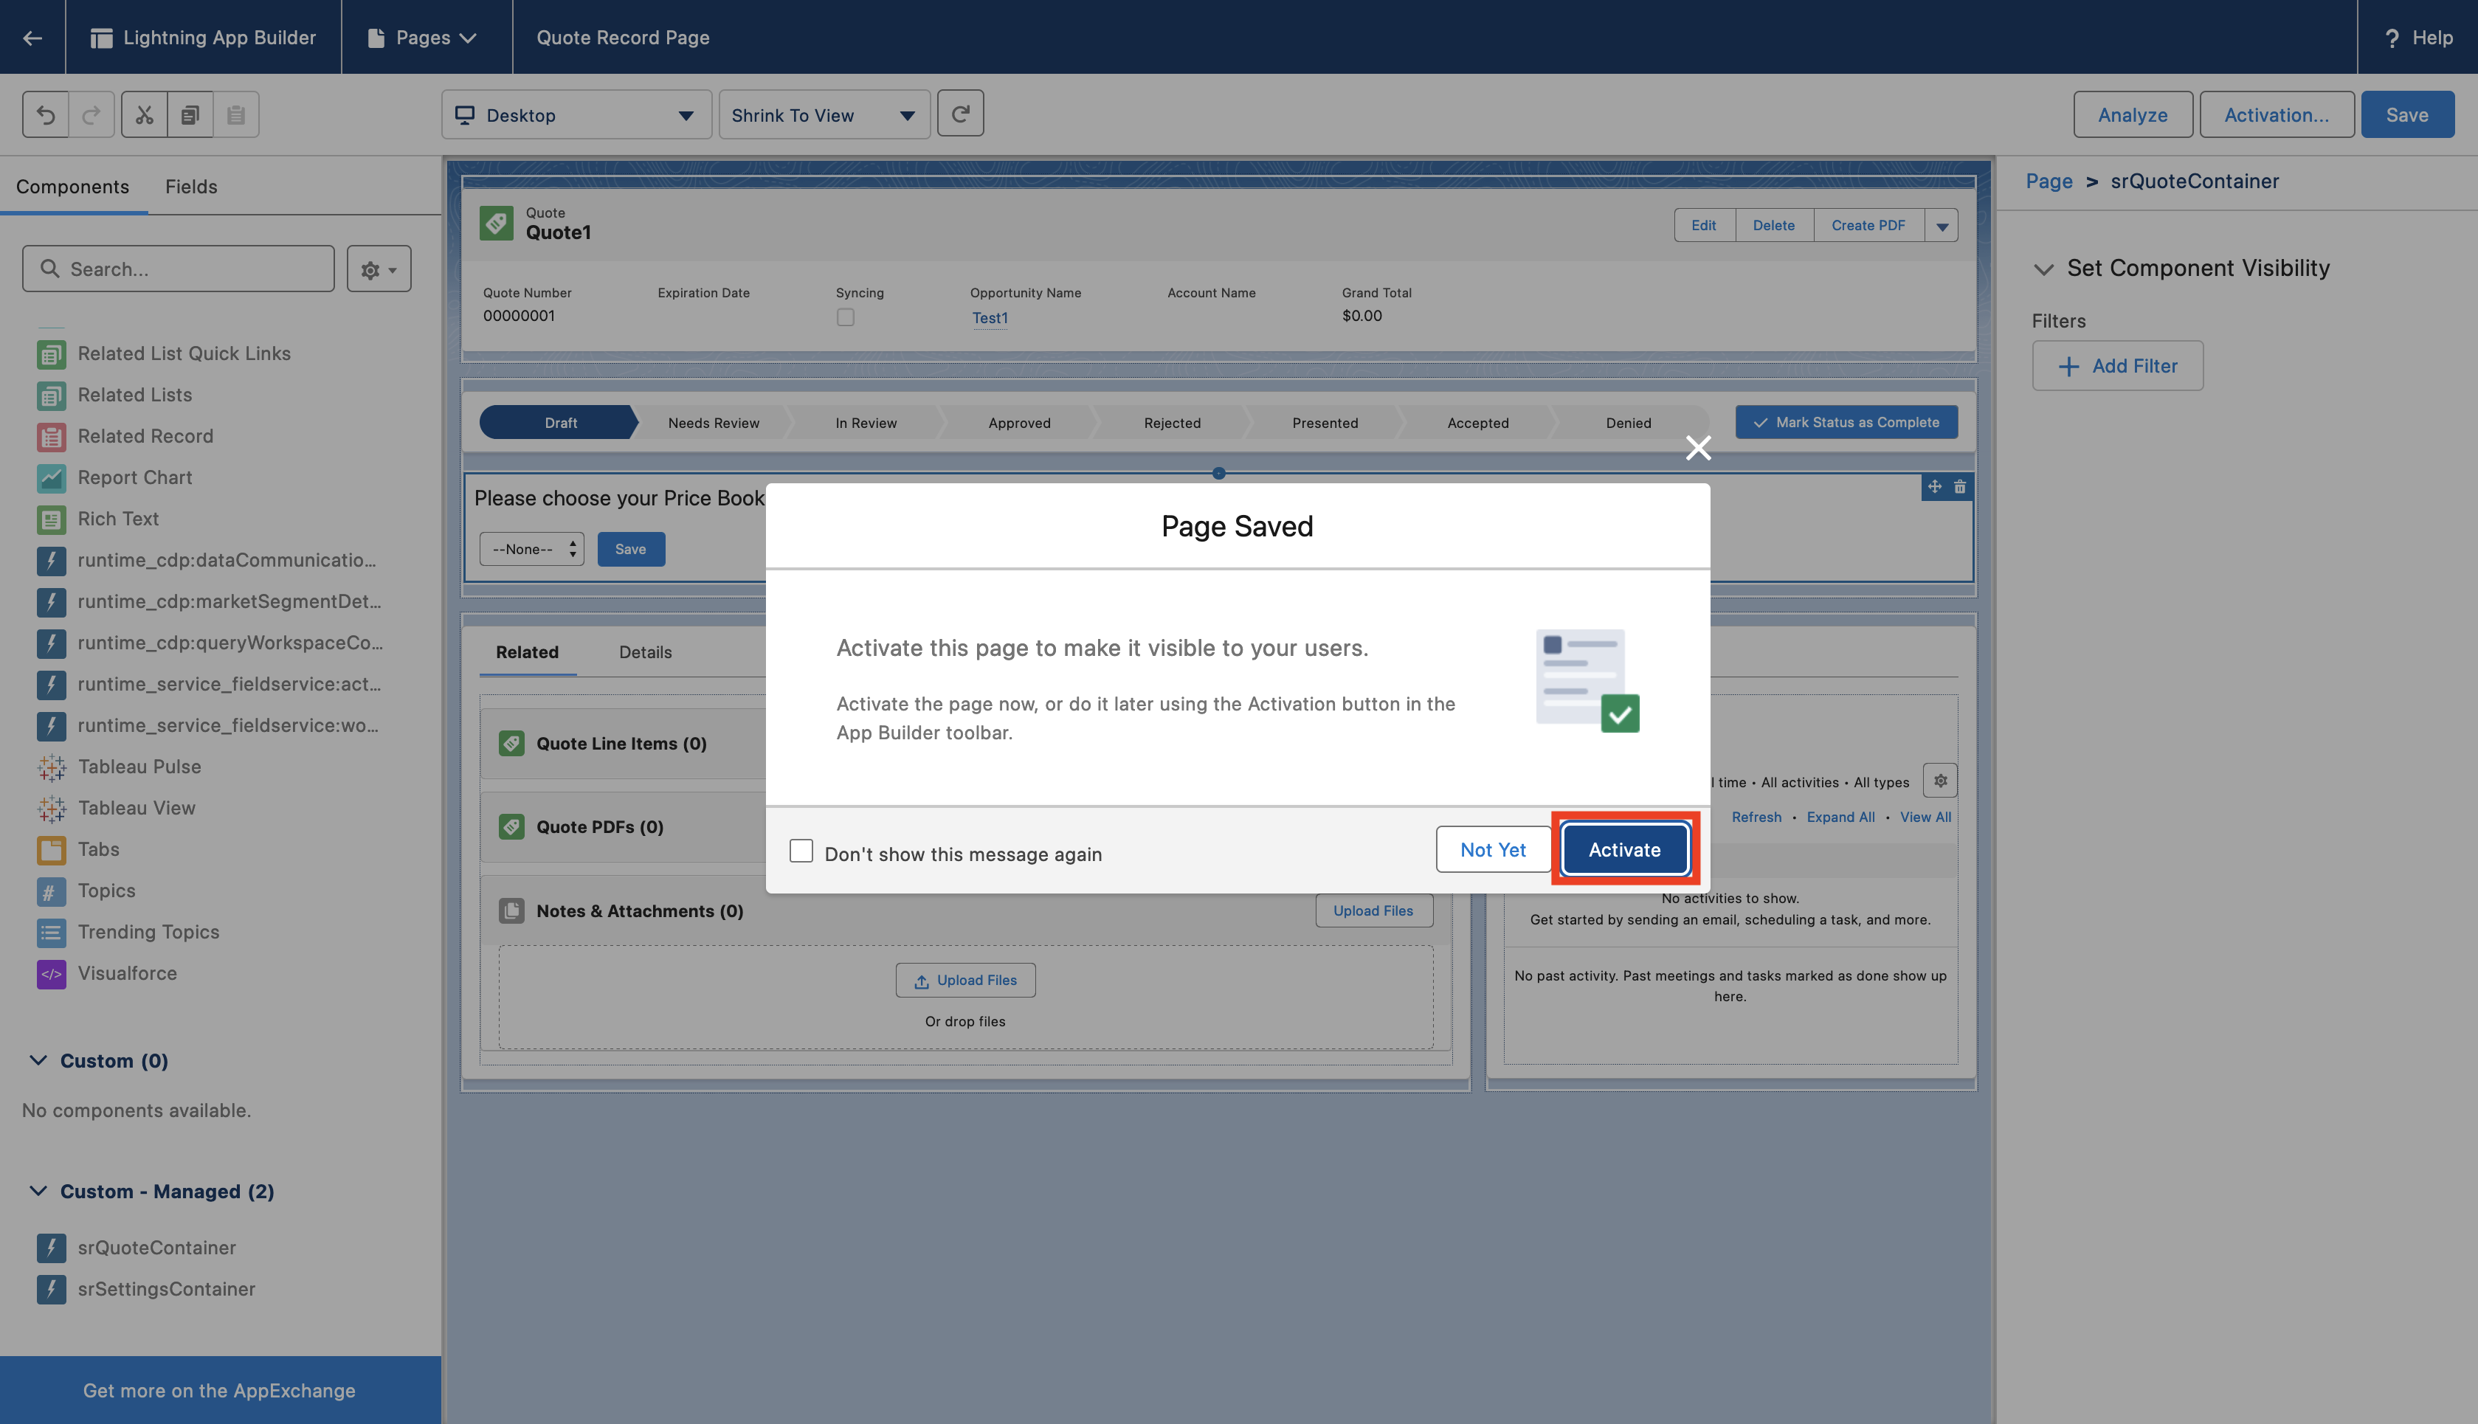This screenshot has height=1424, width=2478.
Task: Click the component Search field
Action: (179, 269)
